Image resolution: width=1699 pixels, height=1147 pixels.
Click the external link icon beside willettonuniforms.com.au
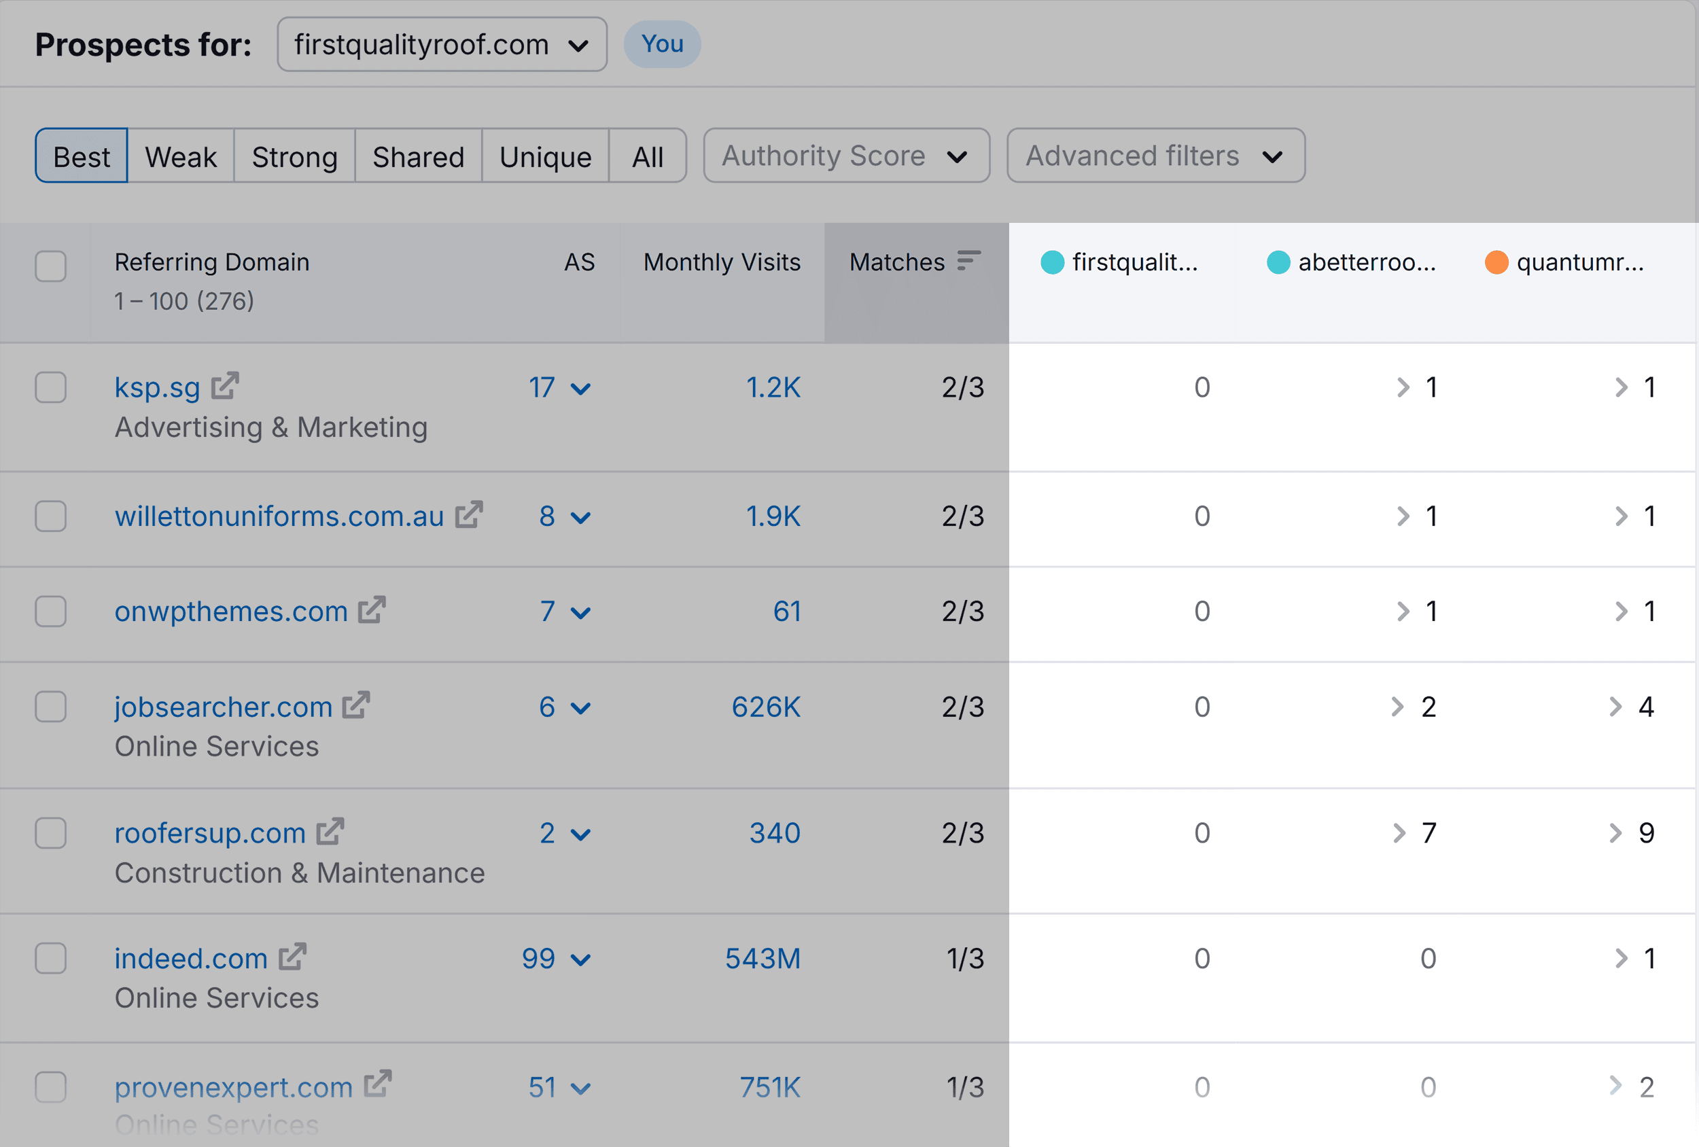click(x=470, y=515)
